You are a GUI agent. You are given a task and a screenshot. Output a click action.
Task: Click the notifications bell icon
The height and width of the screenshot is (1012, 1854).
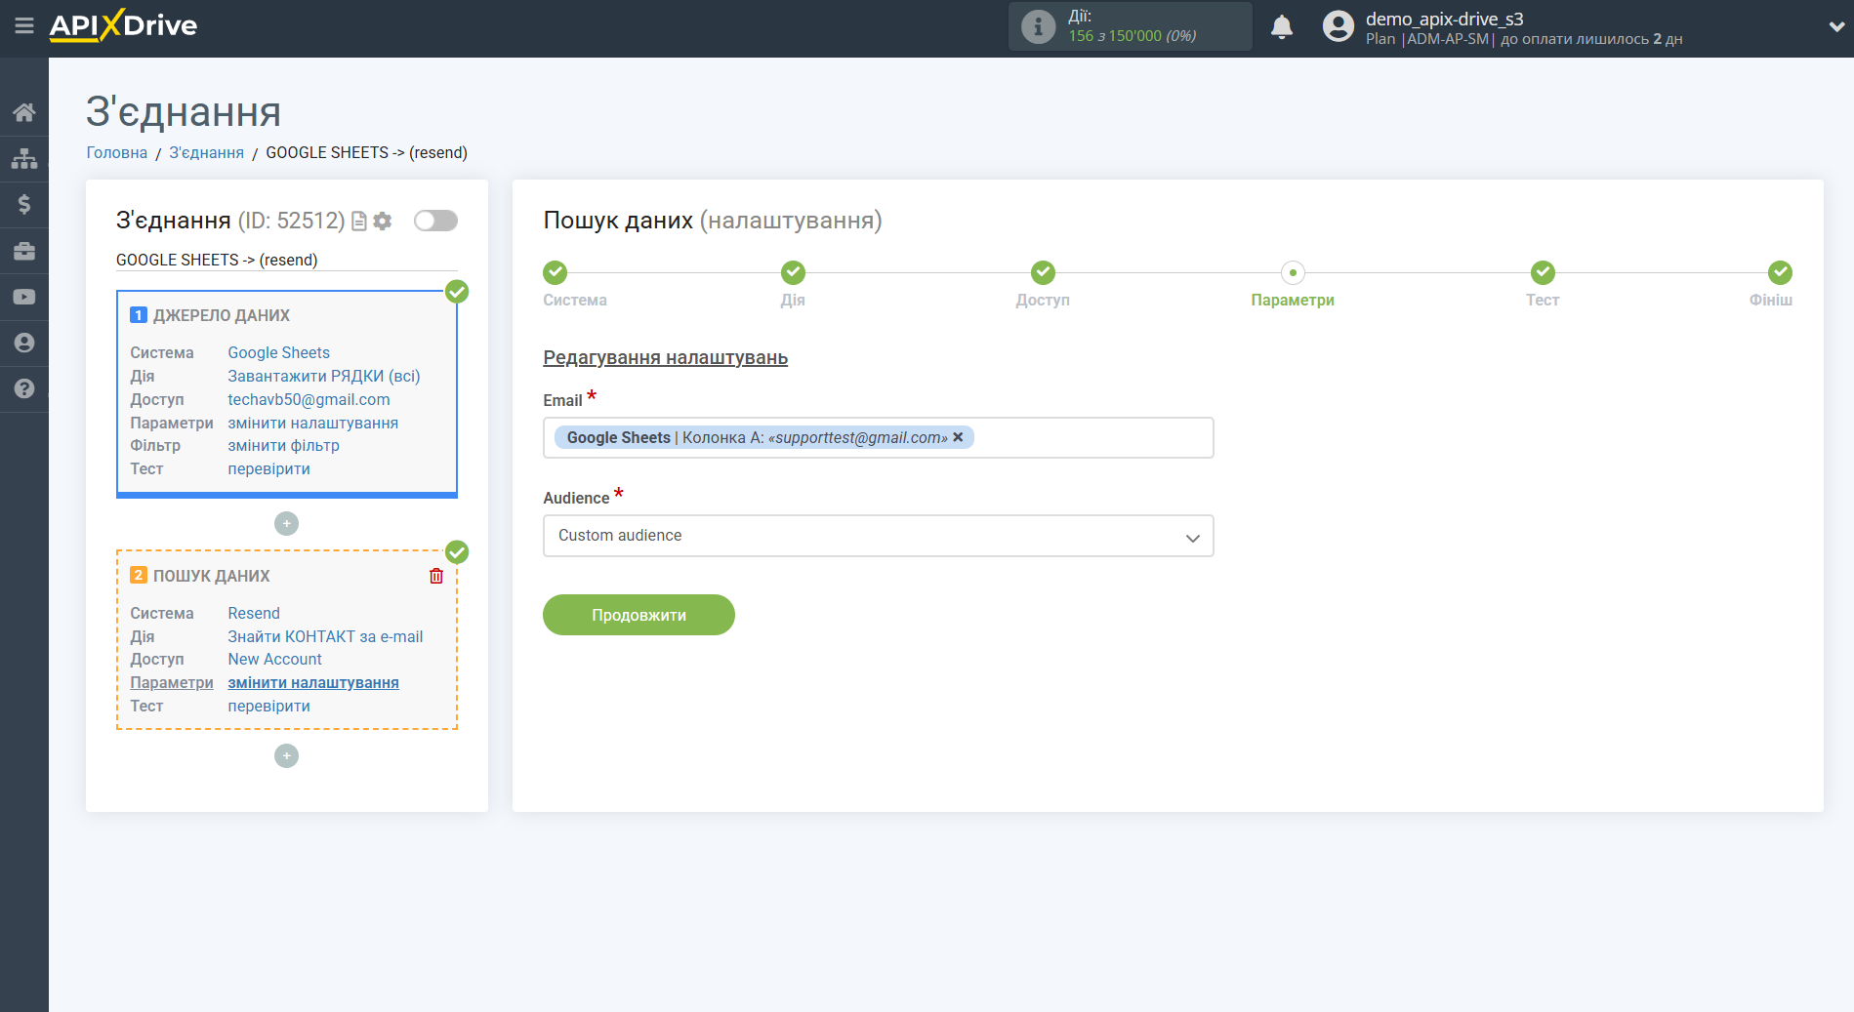(1281, 27)
